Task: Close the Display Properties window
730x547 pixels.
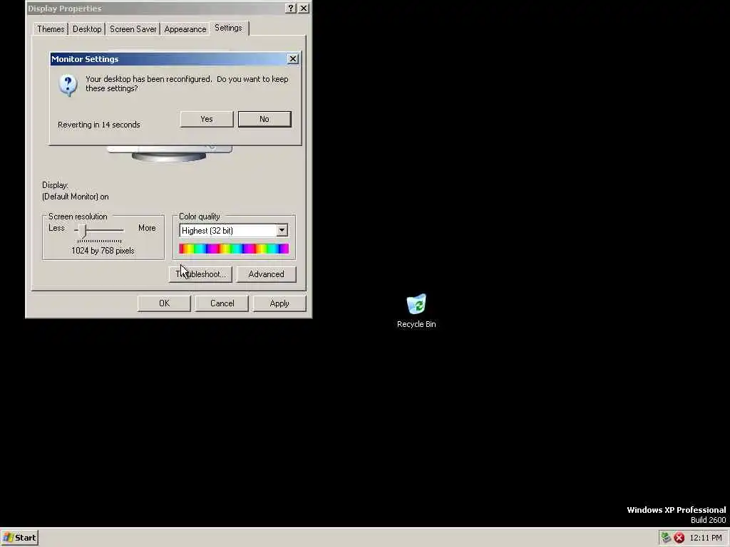Action: point(304,8)
